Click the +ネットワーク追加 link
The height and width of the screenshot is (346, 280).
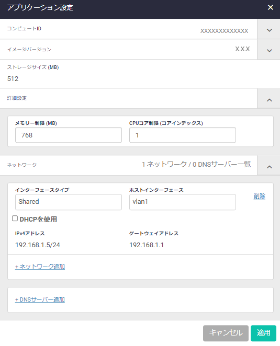point(40,267)
